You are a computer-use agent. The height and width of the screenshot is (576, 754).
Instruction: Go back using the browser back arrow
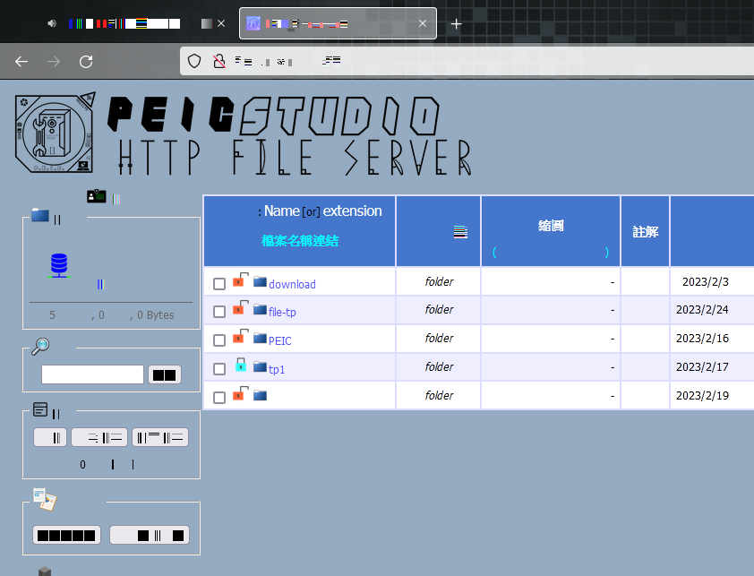click(21, 62)
